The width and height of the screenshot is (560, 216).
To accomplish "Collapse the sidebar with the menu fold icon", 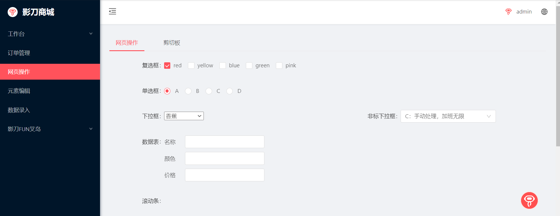I will (112, 12).
